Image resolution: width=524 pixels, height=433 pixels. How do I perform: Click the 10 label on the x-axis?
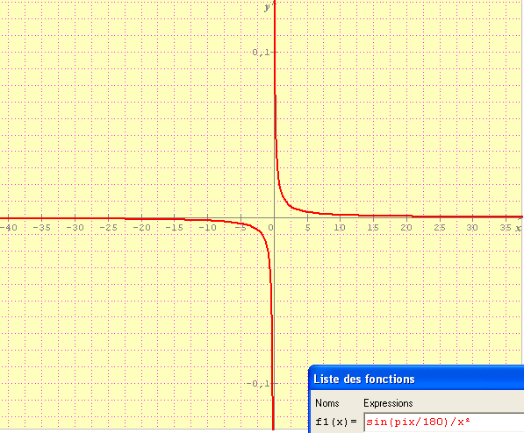(x=340, y=228)
